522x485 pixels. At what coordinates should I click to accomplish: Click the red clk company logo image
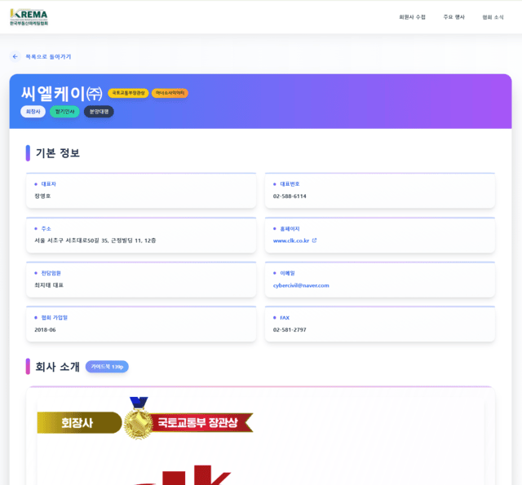point(183,475)
